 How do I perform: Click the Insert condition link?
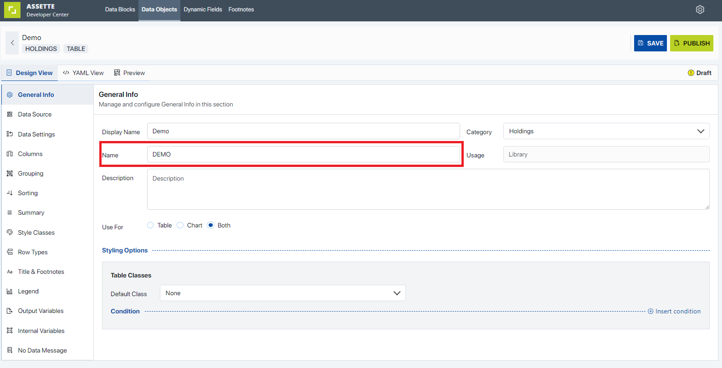coord(674,311)
